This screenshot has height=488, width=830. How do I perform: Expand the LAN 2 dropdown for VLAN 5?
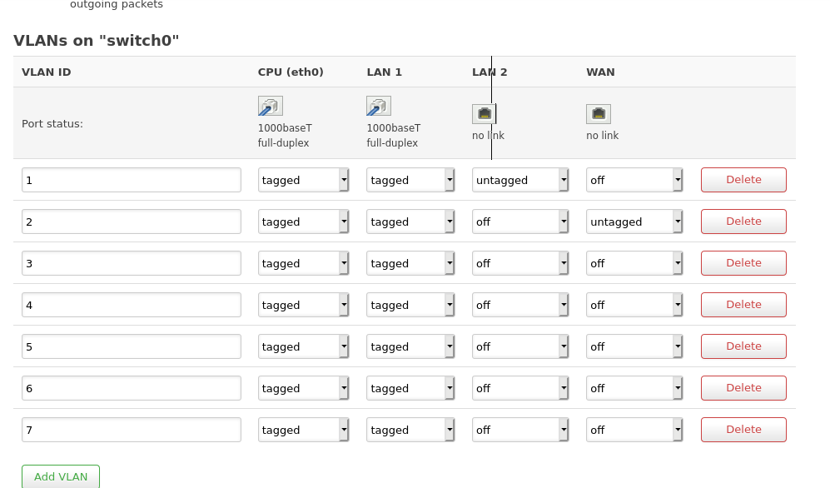point(519,346)
